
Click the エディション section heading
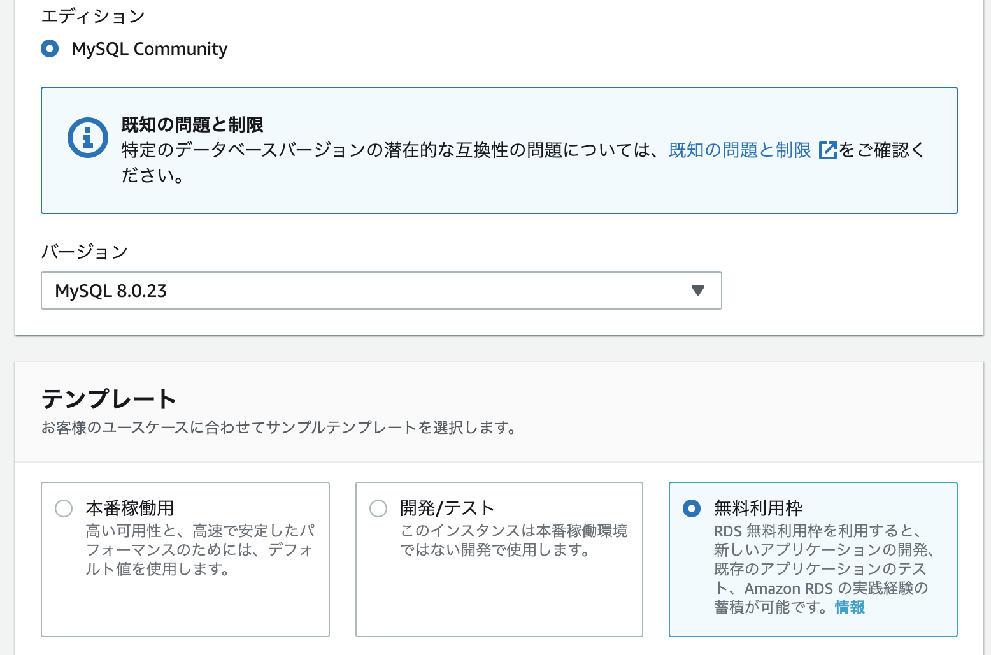93,16
